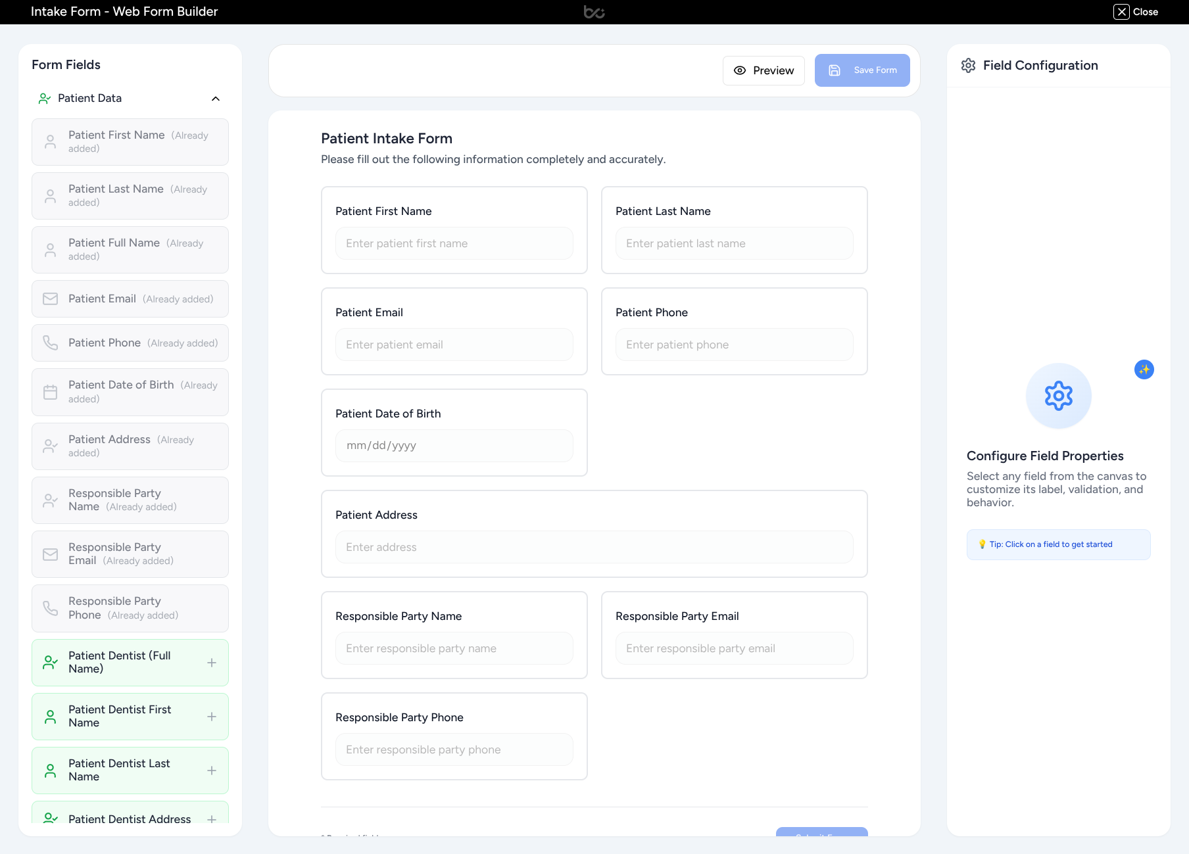
Task: Click the person-check icon next to Patient Data
Action: point(44,98)
